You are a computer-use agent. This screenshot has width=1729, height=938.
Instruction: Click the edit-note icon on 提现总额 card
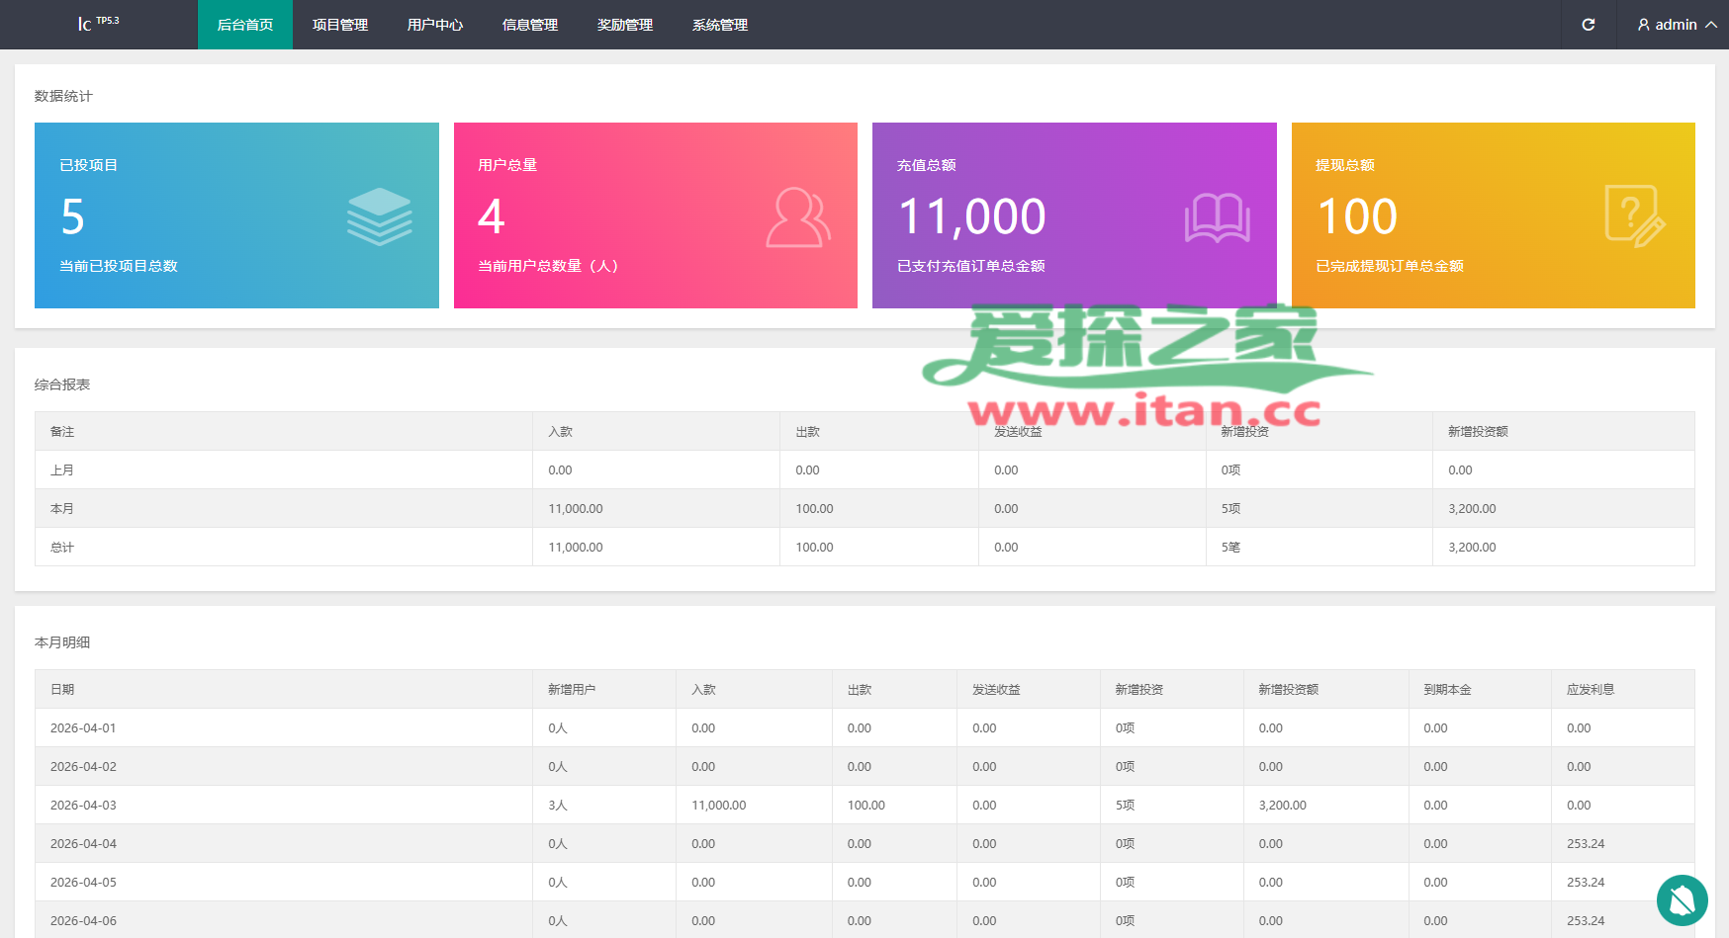click(1634, 216)
